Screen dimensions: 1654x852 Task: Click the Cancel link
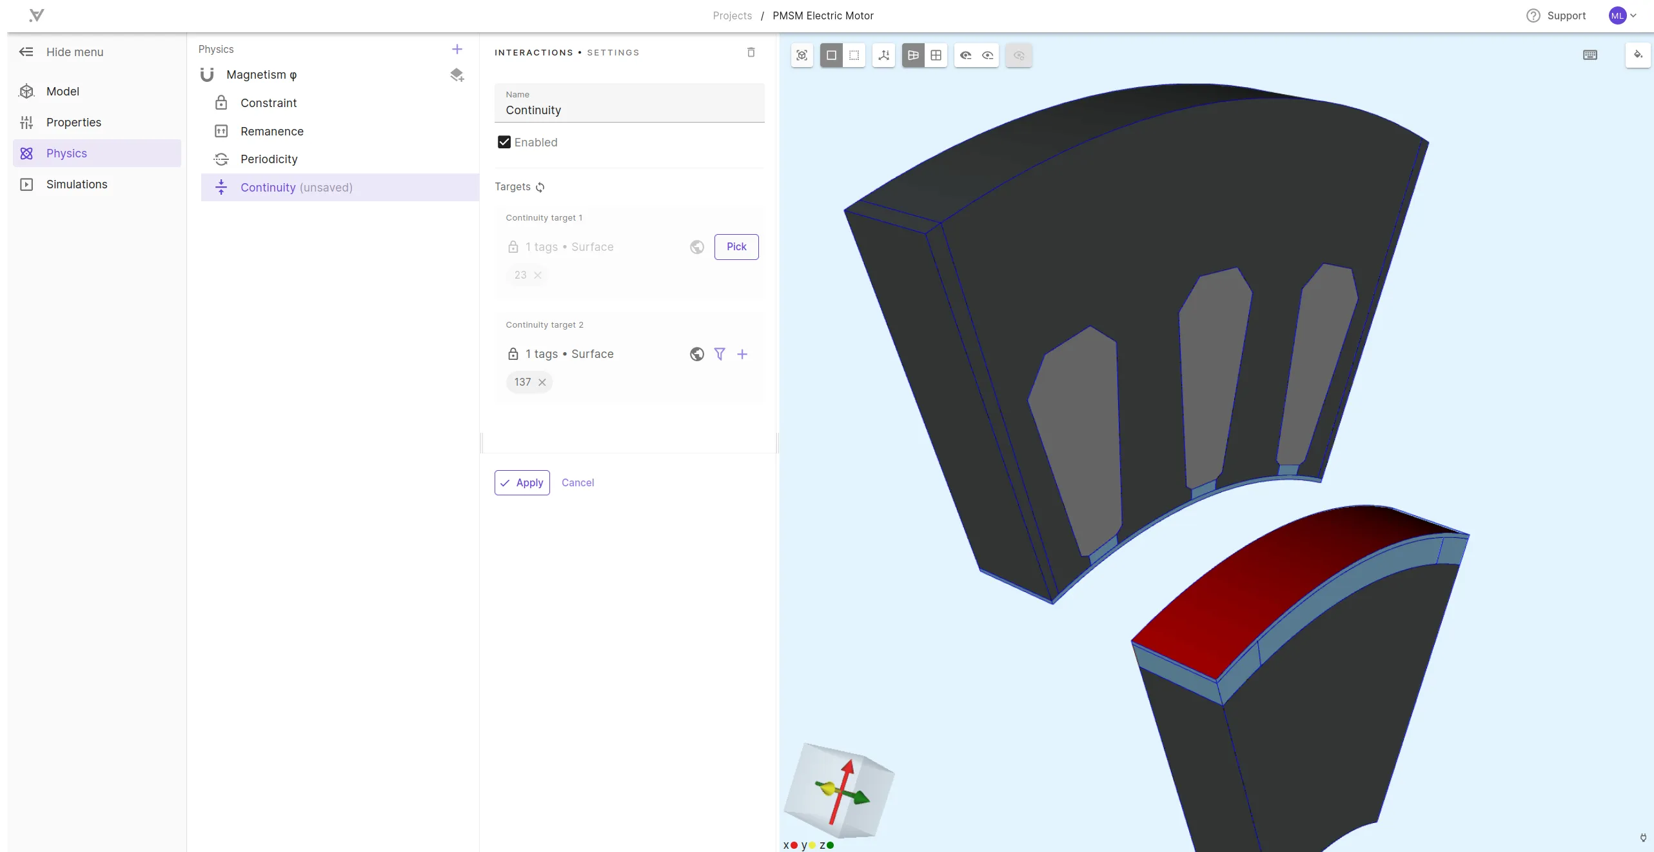coord(578,483)
